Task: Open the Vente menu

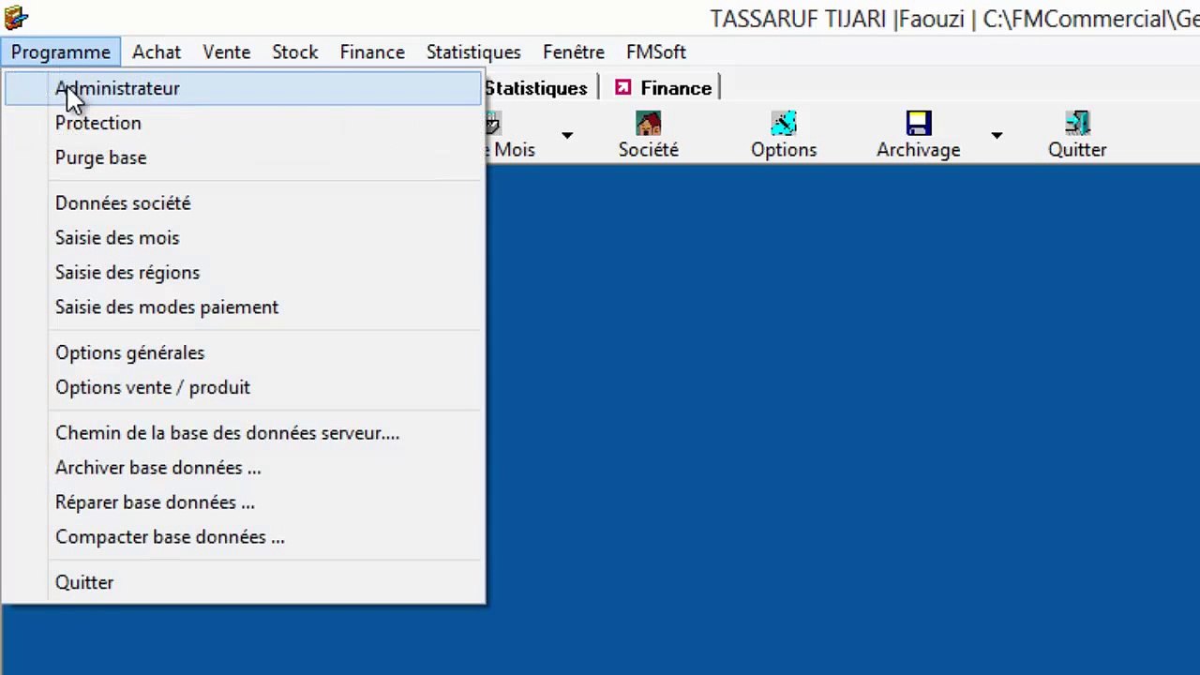Action: 227,52
